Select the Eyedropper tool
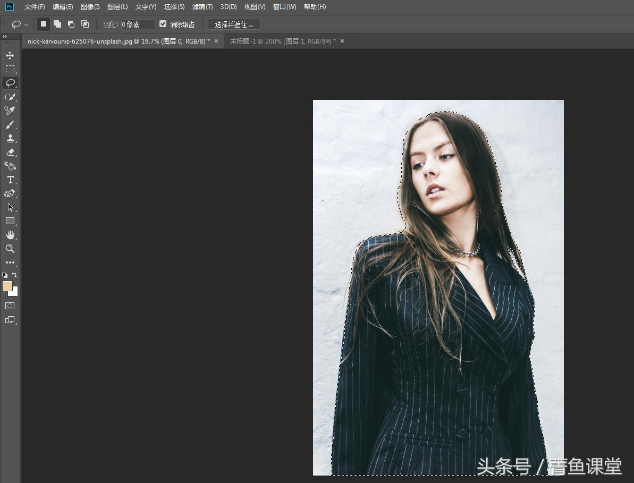The width and height of the screenshot is (634, 483). click(x=10, y=111)
